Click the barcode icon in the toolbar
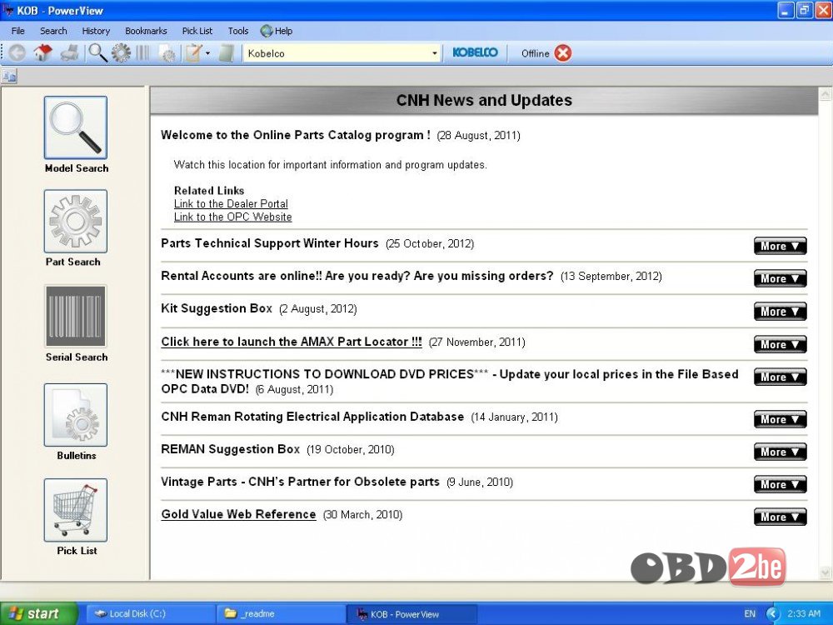This screenshot has width=833, height=625. tap(143, 53)
